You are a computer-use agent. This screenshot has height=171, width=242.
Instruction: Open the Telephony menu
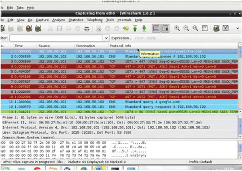point(95,20)
